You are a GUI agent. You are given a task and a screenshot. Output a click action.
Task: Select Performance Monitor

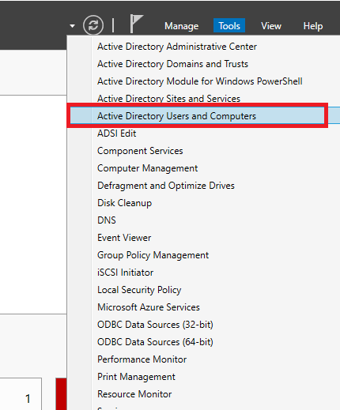(142, 359)
